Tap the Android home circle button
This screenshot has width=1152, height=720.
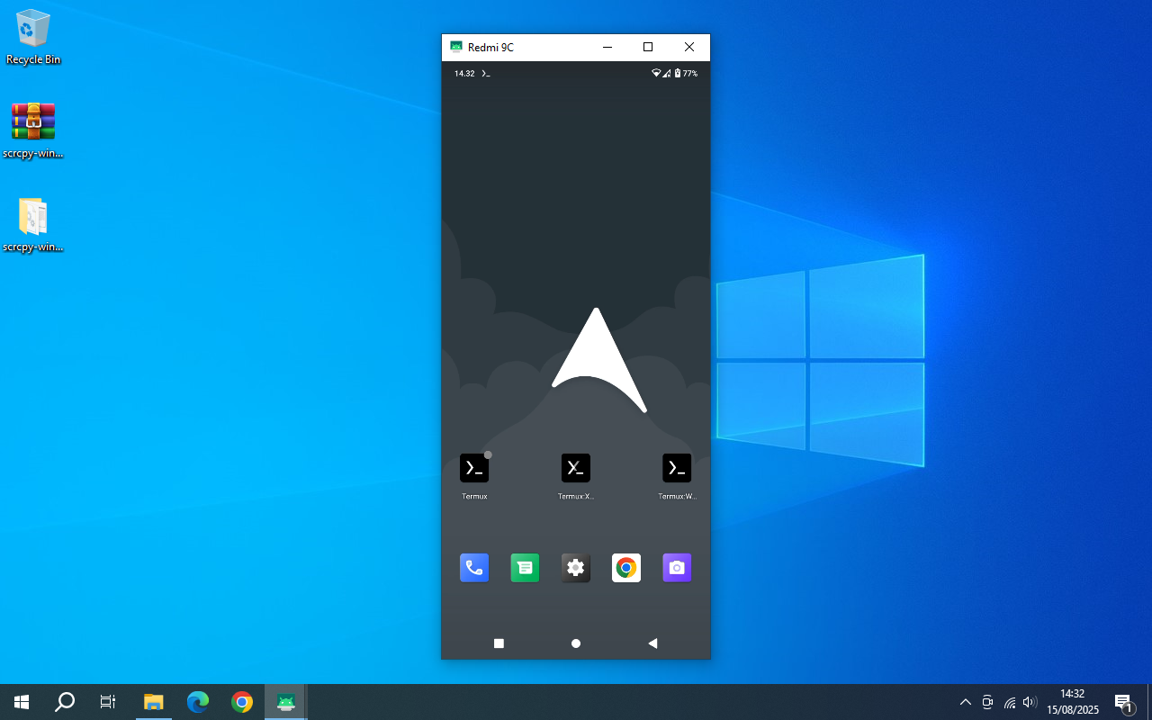576,643
